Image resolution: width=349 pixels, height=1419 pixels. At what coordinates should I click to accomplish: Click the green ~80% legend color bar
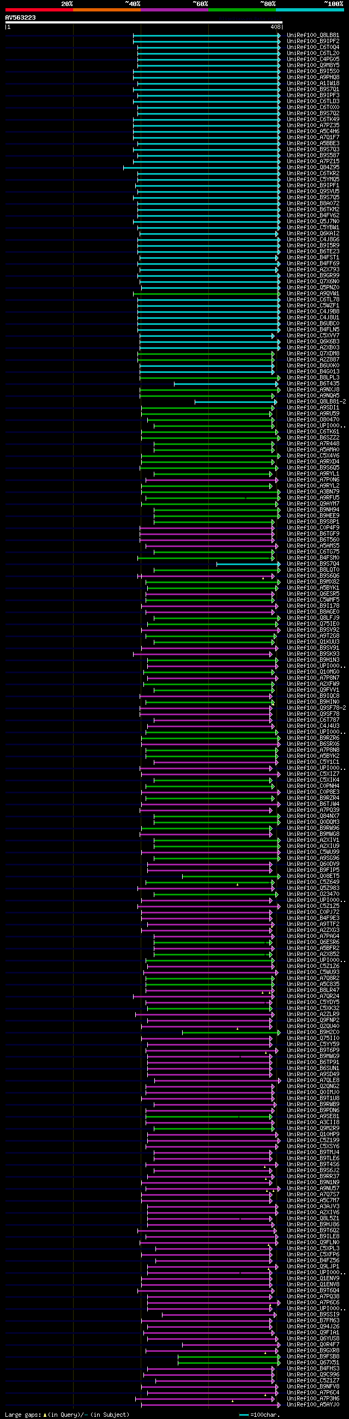coord(242,10)
